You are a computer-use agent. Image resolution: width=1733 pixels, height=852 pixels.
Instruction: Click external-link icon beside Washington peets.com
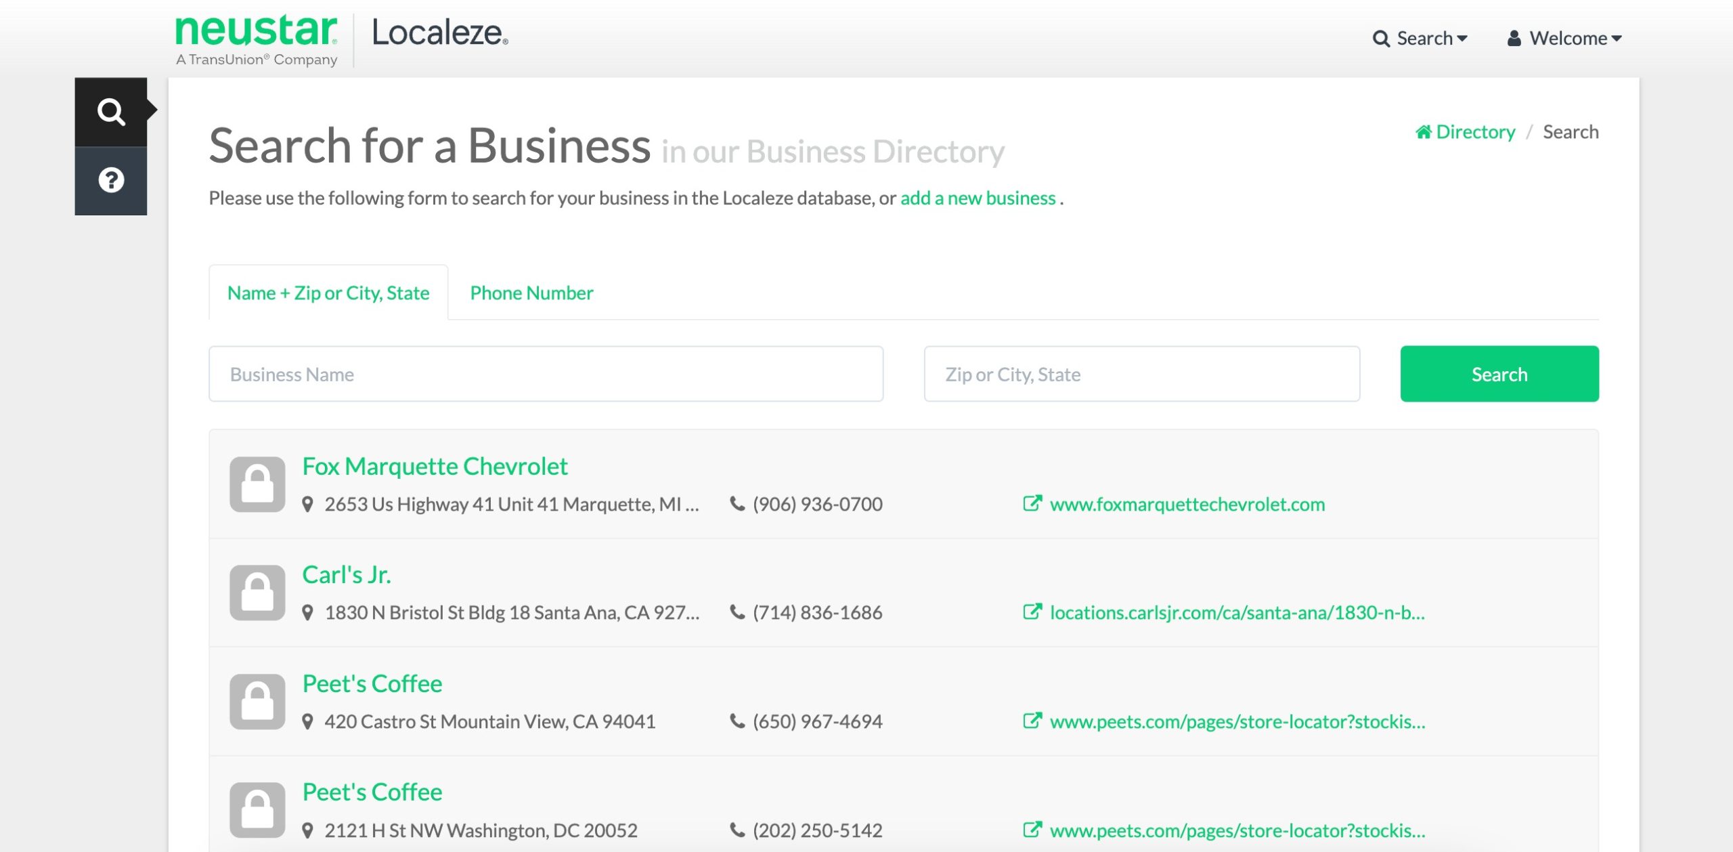coord(1032,829)
